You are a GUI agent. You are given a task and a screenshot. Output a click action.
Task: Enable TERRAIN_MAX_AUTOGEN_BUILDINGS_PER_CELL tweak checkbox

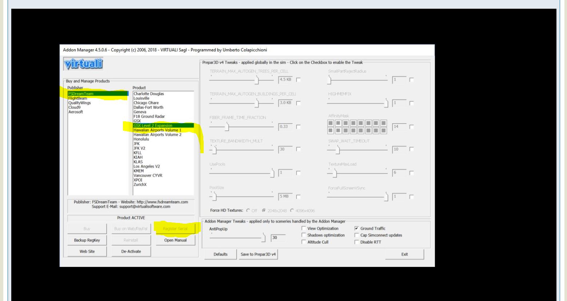(299, 103)
